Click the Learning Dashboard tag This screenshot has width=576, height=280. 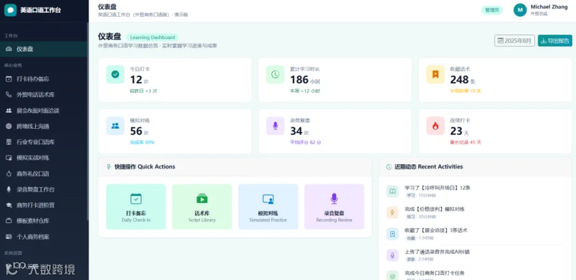coord(152,37)
